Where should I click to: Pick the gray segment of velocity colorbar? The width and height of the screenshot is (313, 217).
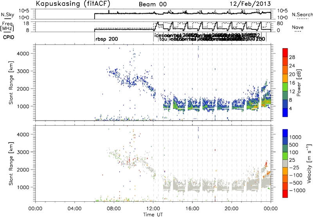[x=285, y=164]
